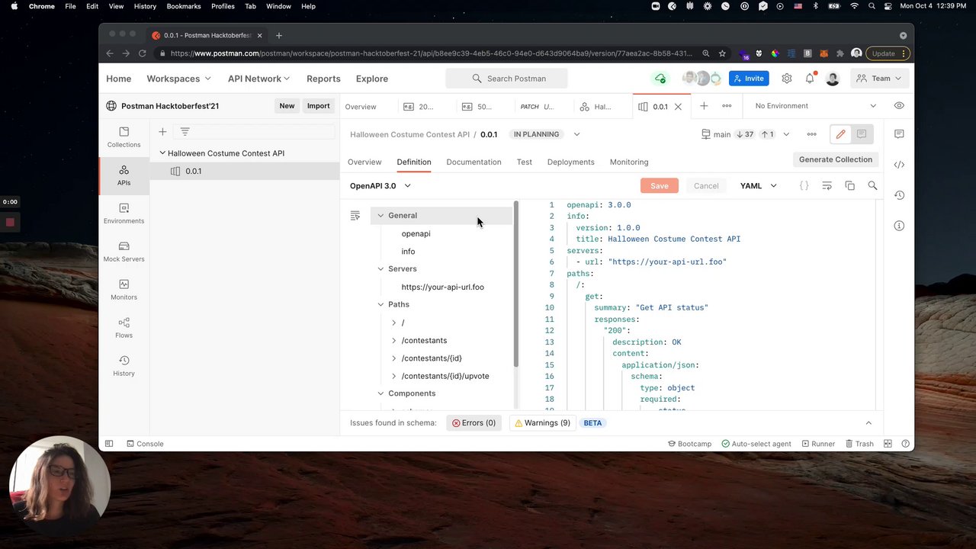Search within the schema editor
976x549 pixels.
click(x=872, y=186)
